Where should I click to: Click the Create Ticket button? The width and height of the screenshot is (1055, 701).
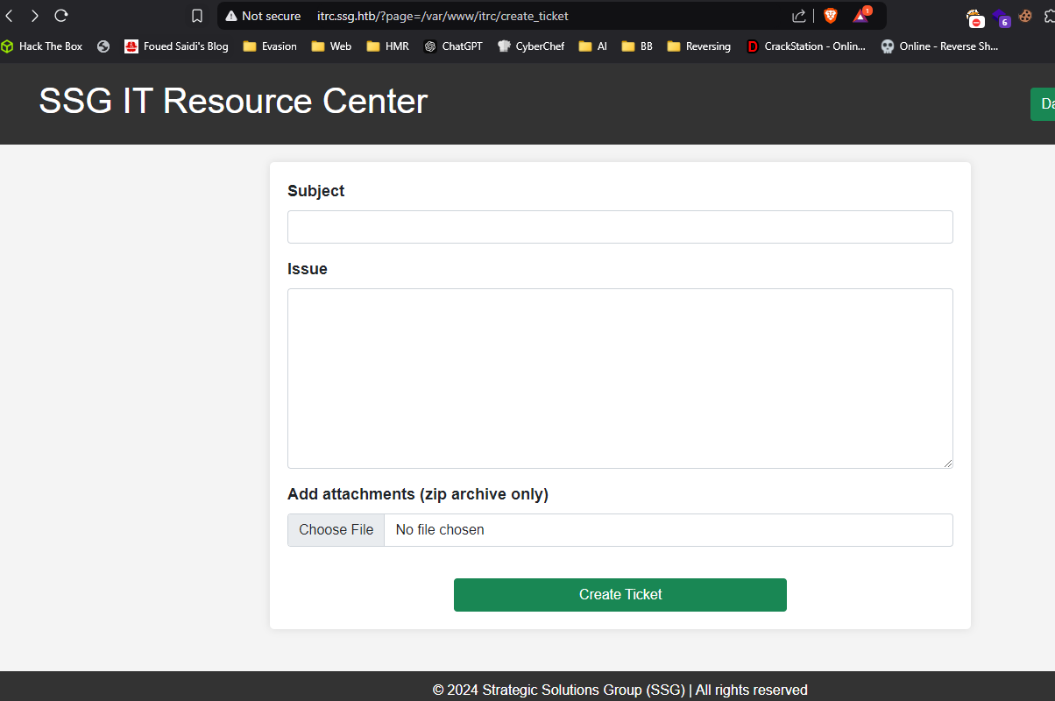point(620,594)
